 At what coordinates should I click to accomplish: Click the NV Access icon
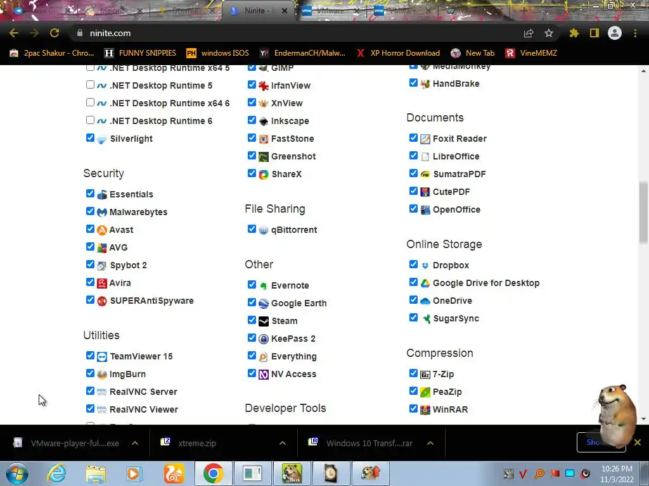point(263,375)
